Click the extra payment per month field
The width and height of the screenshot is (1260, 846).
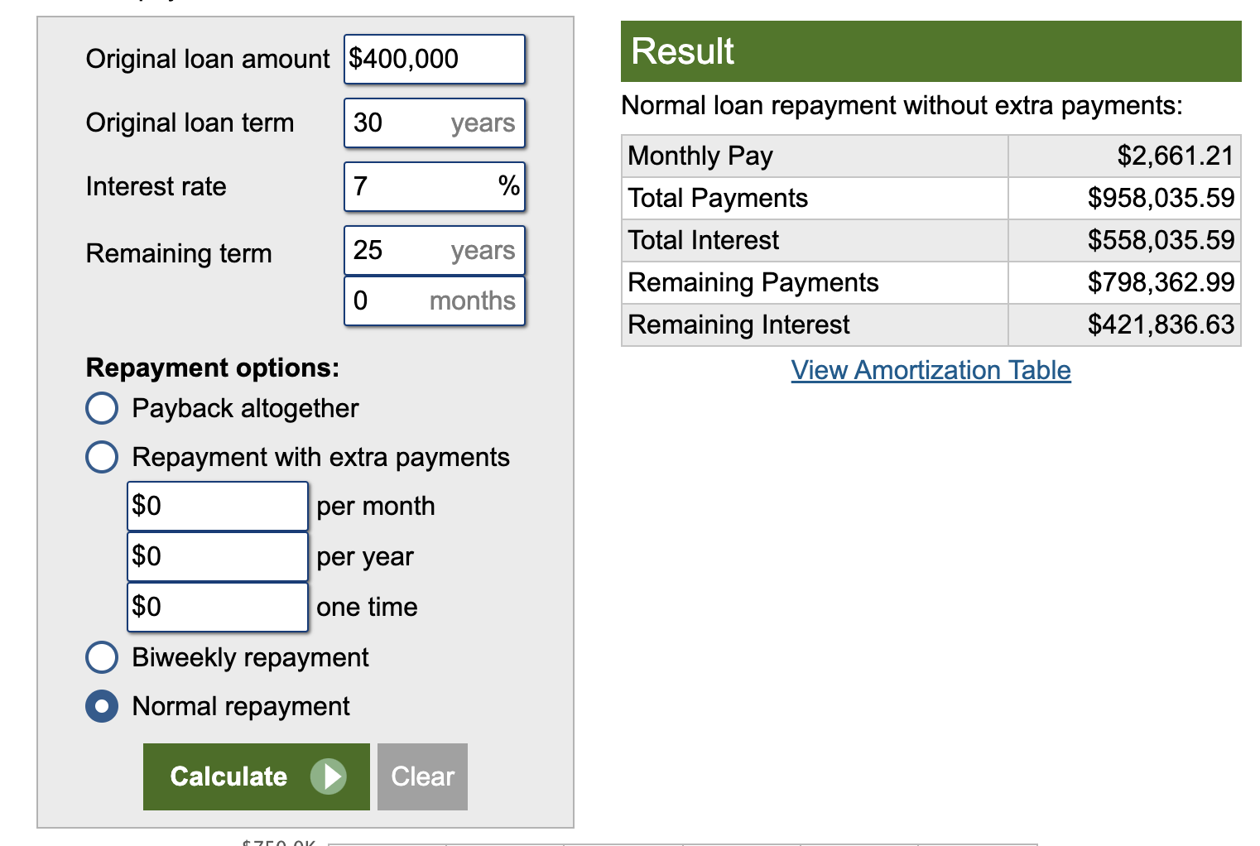pos(218,507)
